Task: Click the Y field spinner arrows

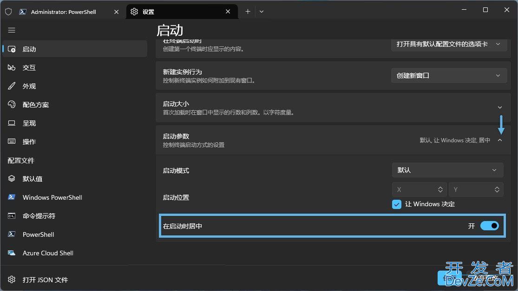Action: tap(497, 190)
